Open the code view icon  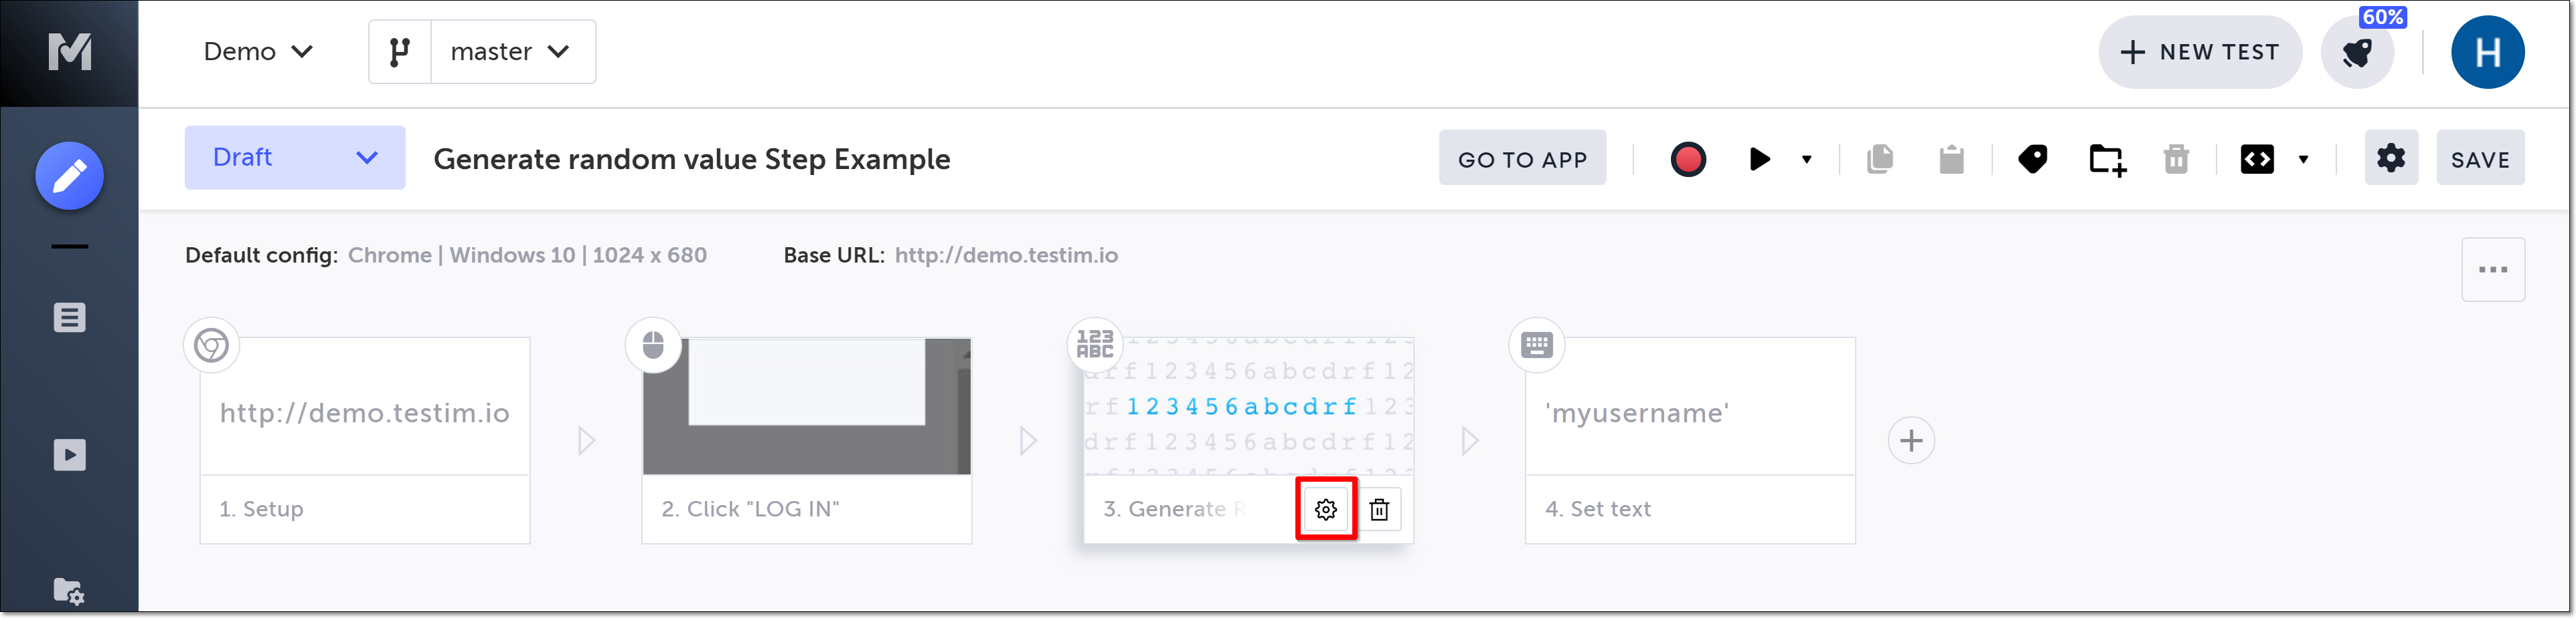click(x=2257, y=160)
